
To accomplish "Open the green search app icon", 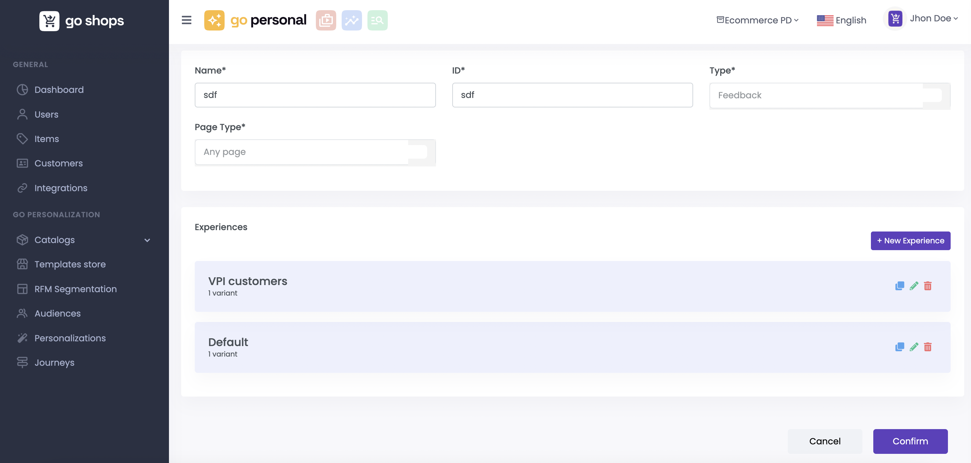I will click(377, 20).
